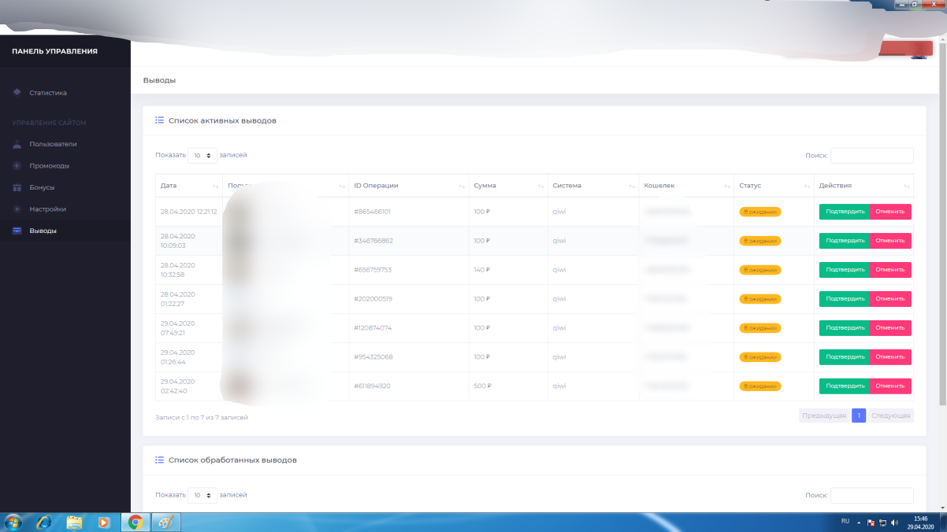The height and width of the screenshot is (532, 947).
Task: Click list icon beside Список обработанных выводов
Action: point(159,460)
